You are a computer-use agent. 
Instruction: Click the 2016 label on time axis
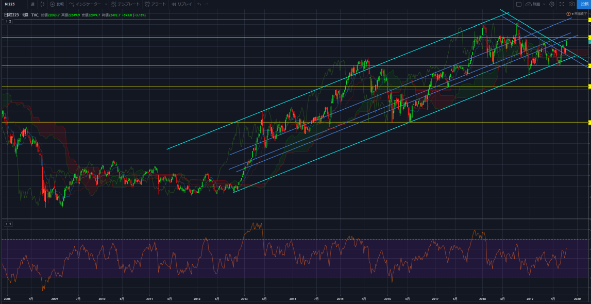[387, 298]
